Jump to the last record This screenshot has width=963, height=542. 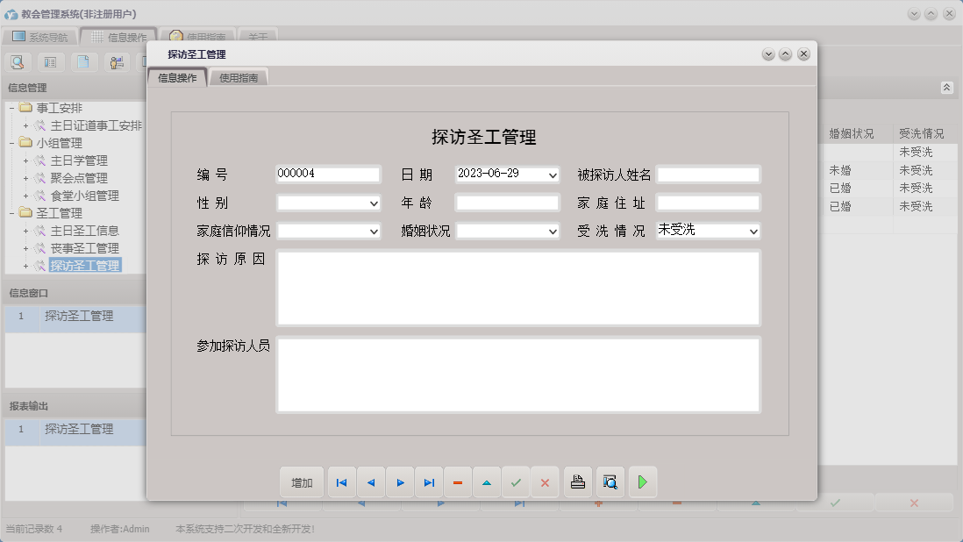click(428, 481)
